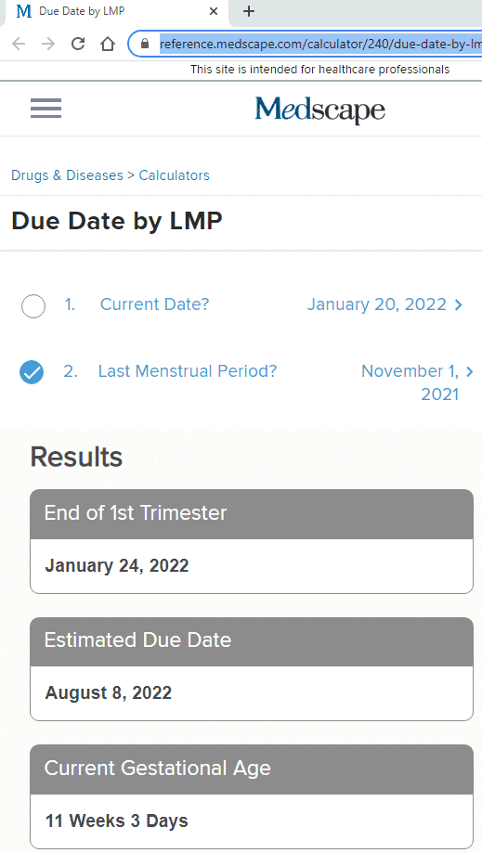
Task: Click the browser forward arrow
Action: 48,44
